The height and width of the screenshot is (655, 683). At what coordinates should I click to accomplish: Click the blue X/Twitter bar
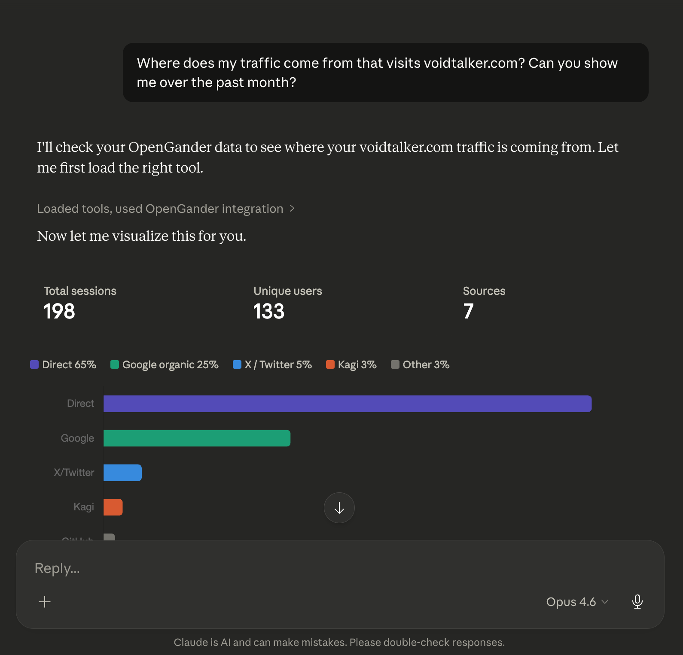click(x=122, y=473)
